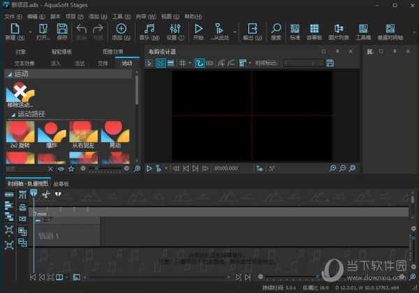Open the dropdown beside designer play-from-here button
Screen dimensions: 419x293
[166, 168]
